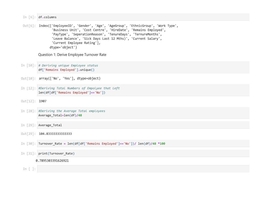The height and width of the screenshot is (206, 267).
Task: Click the 'Question 1: Derive Employee Turnover Rate' text
Action: [72, 55]
